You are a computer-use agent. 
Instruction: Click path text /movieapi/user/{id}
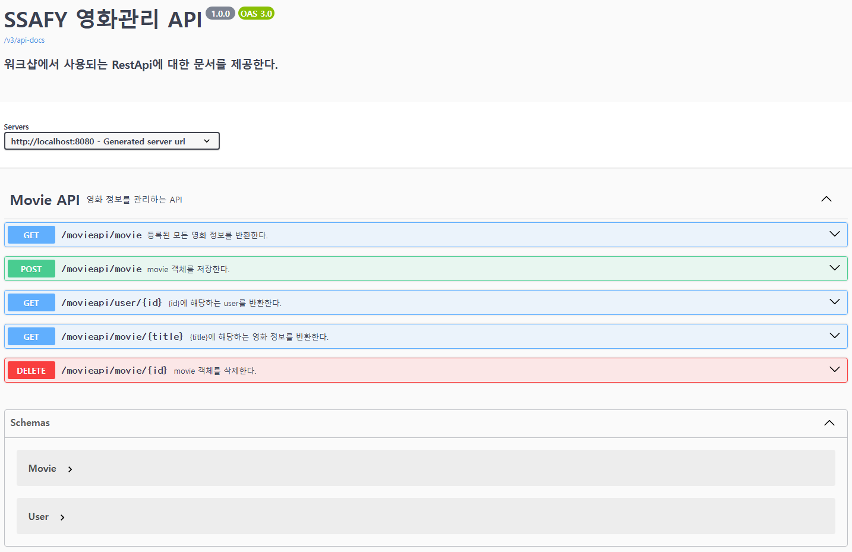pyautogui.click(x=112, y=302)
